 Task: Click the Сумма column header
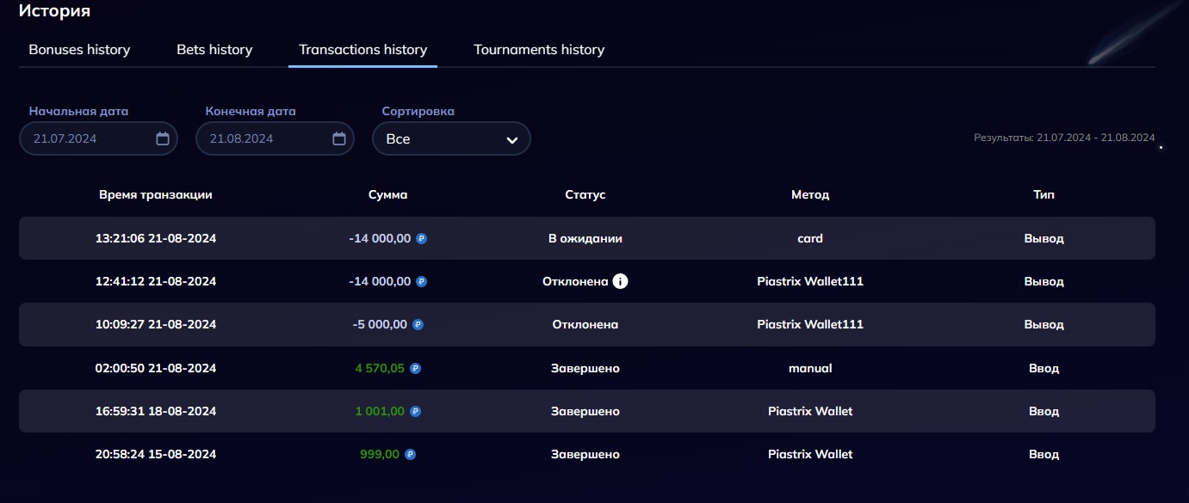click(x=387, y=194)
